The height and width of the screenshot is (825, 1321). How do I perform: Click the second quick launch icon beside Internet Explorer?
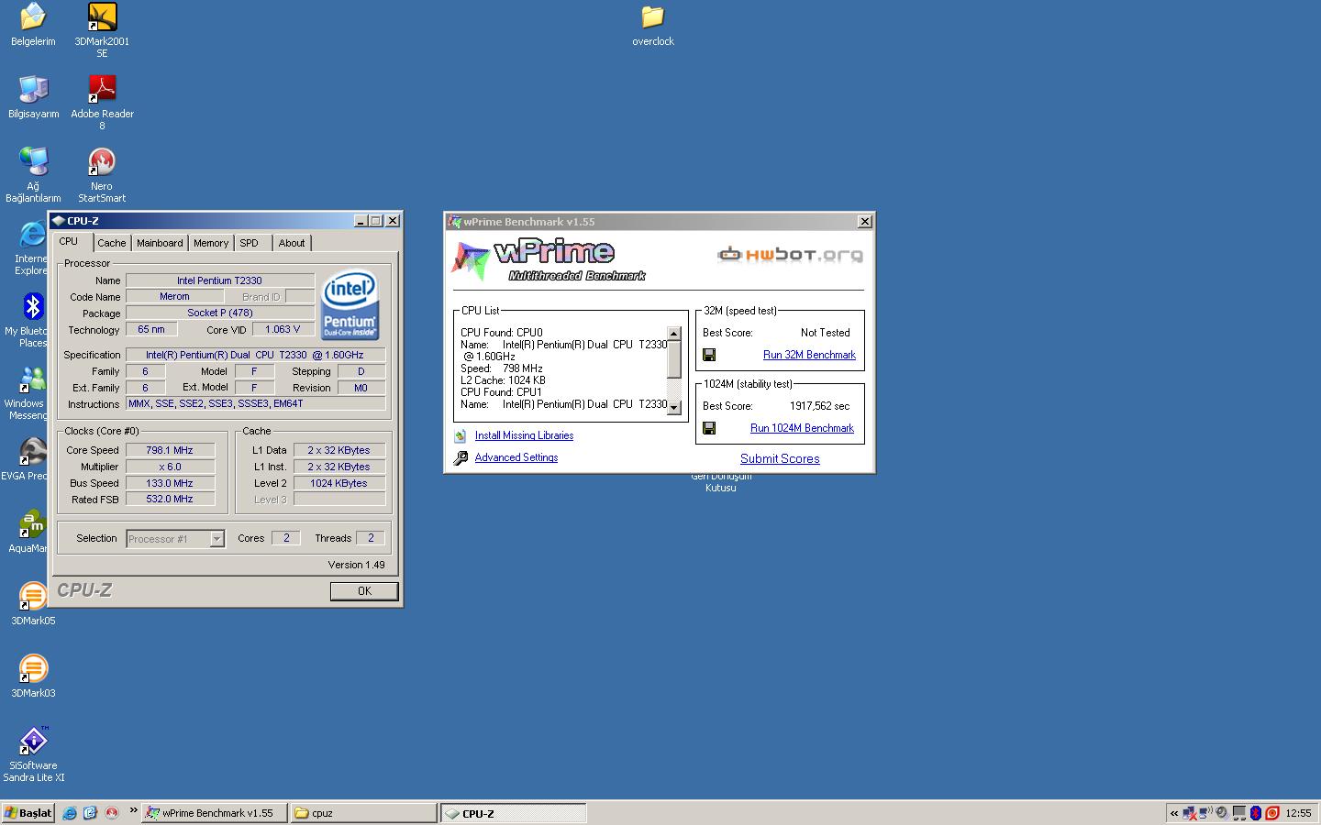pos(90,813)
